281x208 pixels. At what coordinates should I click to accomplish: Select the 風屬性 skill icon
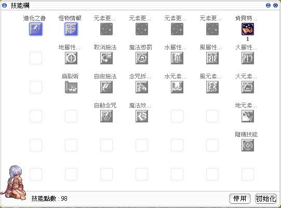pyautogui.click(x=212, y=58)
